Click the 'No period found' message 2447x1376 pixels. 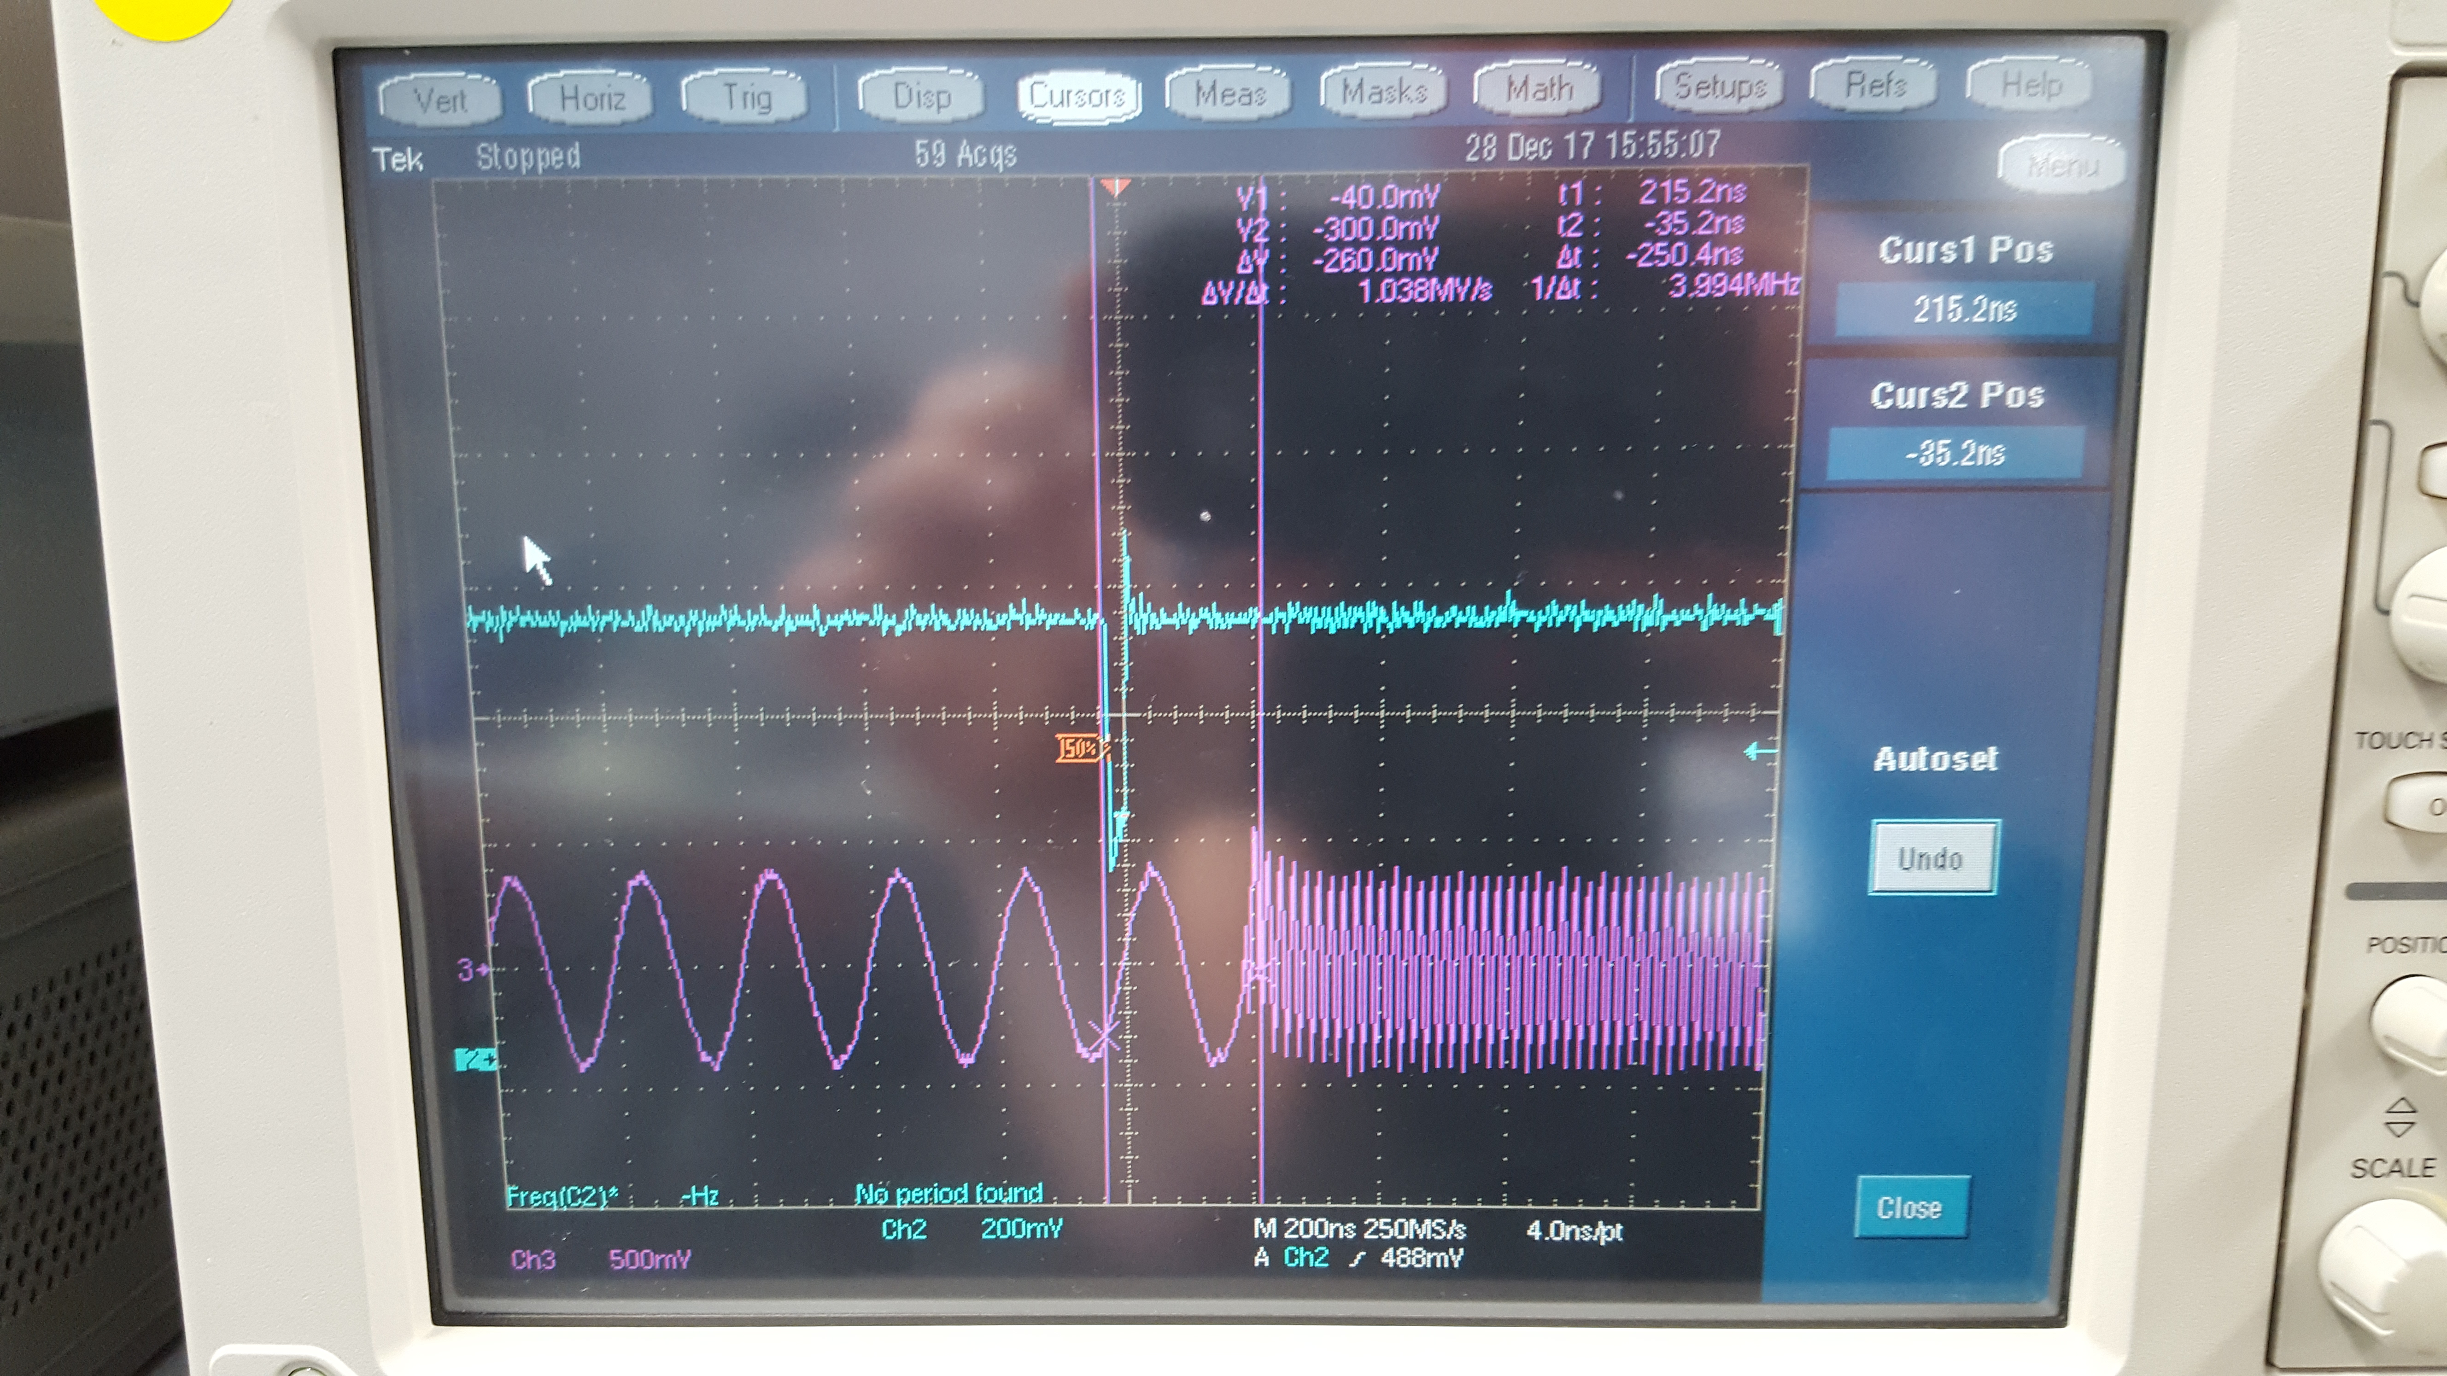pos(949,1193)
